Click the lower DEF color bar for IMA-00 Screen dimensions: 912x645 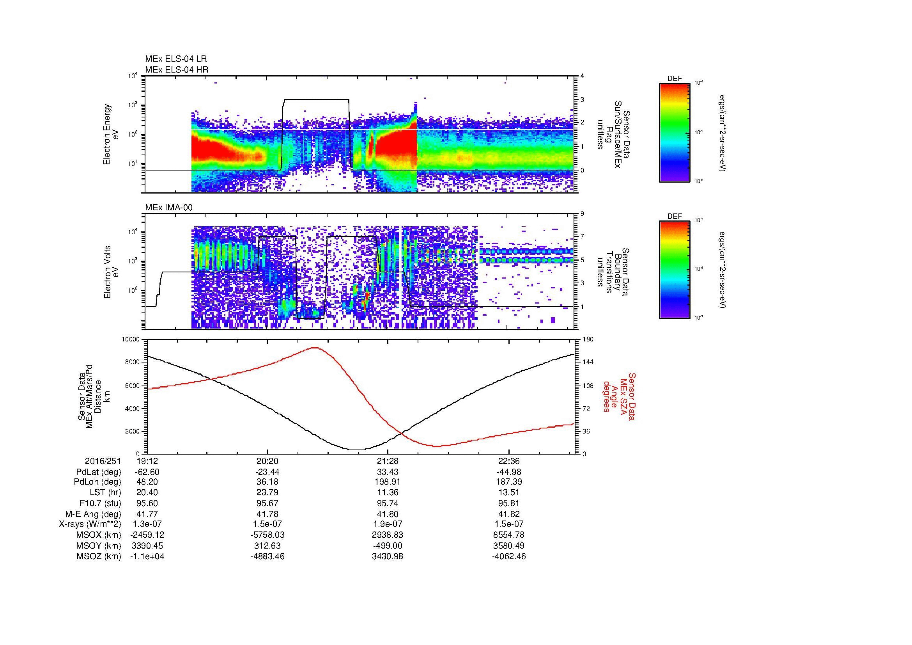(x=674, y=270)
